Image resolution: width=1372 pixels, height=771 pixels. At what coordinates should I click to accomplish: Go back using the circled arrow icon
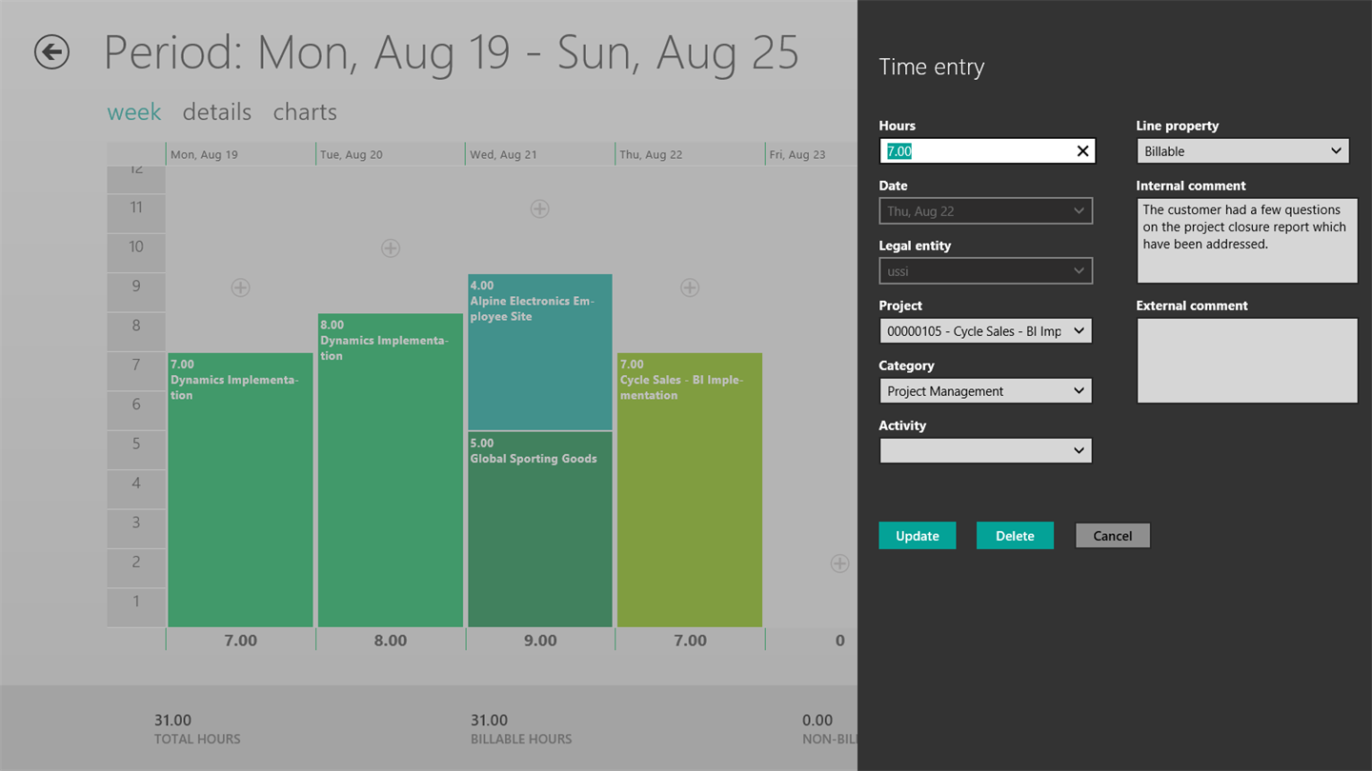pyautogui.click(x=51, y=51)
